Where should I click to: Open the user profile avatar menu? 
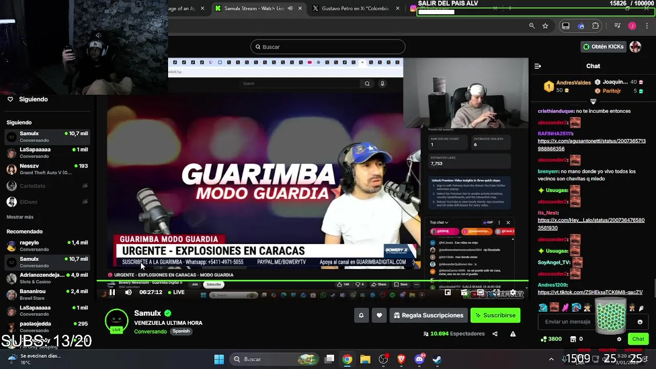[635, 47]
